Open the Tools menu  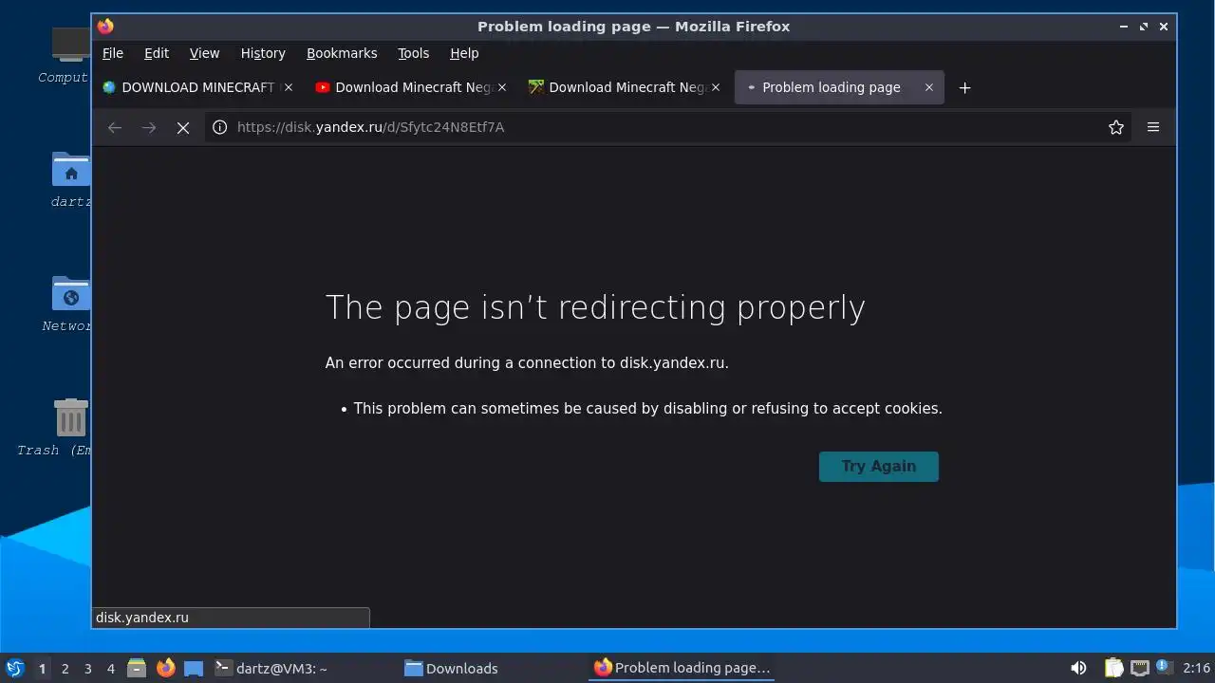pos(413,53)
